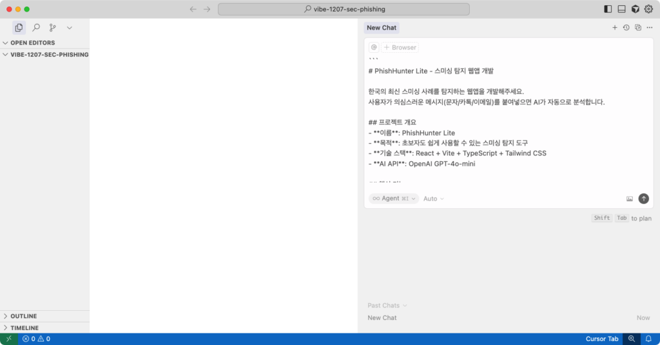Open the chat more actions ellipsis menu

point(649,28)
